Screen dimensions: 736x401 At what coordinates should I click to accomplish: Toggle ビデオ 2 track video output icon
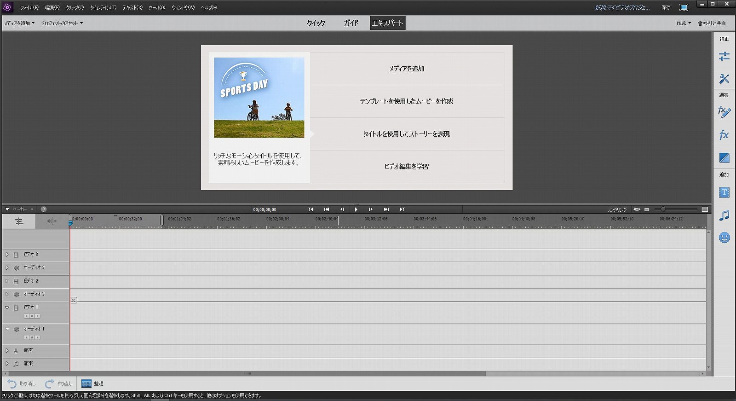(16, 281)
